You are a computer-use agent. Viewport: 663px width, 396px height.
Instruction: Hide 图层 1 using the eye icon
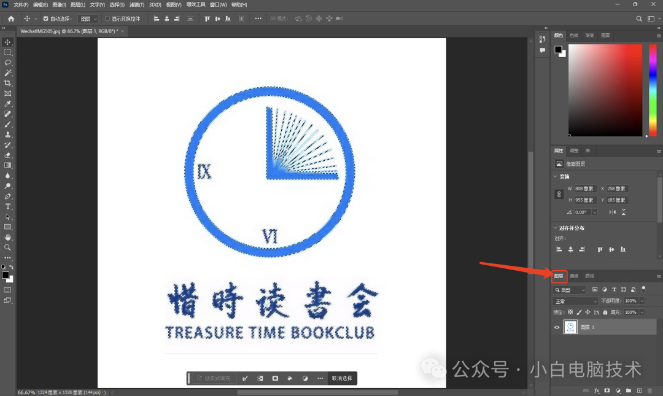coord(557,327)
